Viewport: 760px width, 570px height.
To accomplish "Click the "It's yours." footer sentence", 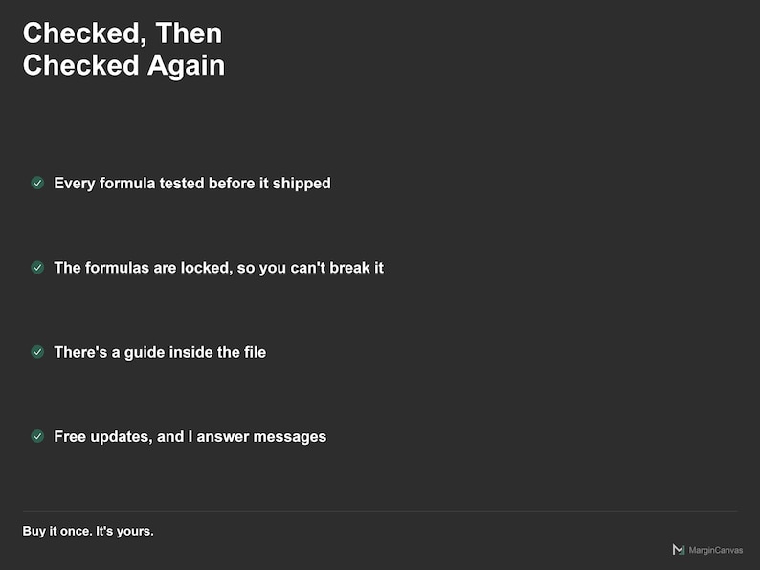I will pyautogui.click(x=124, y=531).
